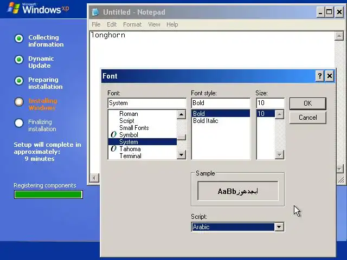The width and height of the screenshot is (347, 260).
Task: Click the Finalizing installation step indicator
Action: point(19,123)
